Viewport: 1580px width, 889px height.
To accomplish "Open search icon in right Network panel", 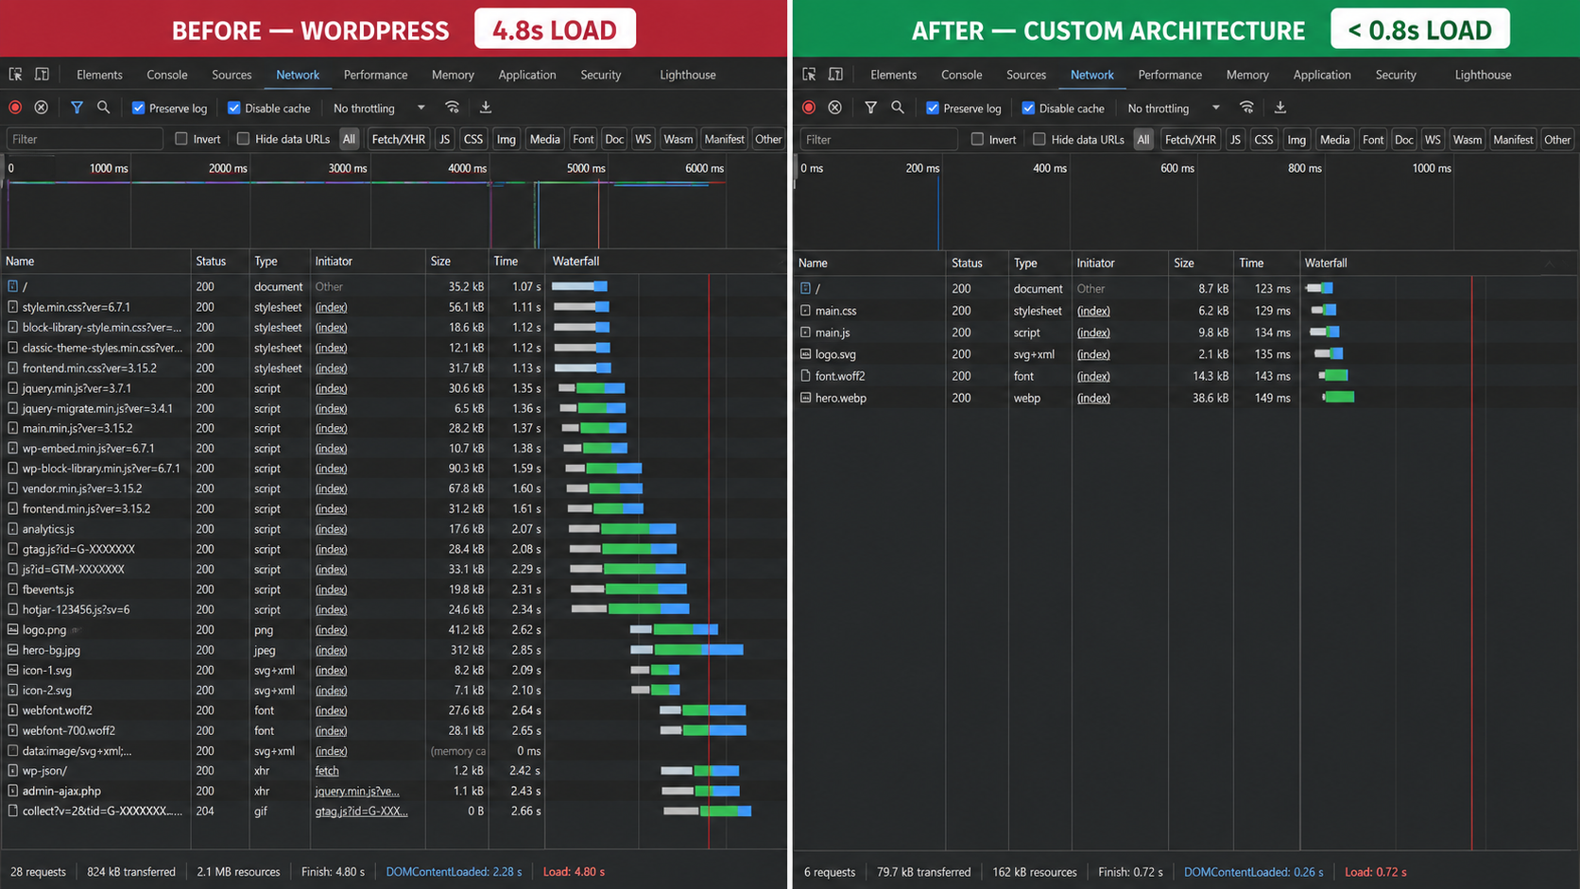I will (898, 108).
